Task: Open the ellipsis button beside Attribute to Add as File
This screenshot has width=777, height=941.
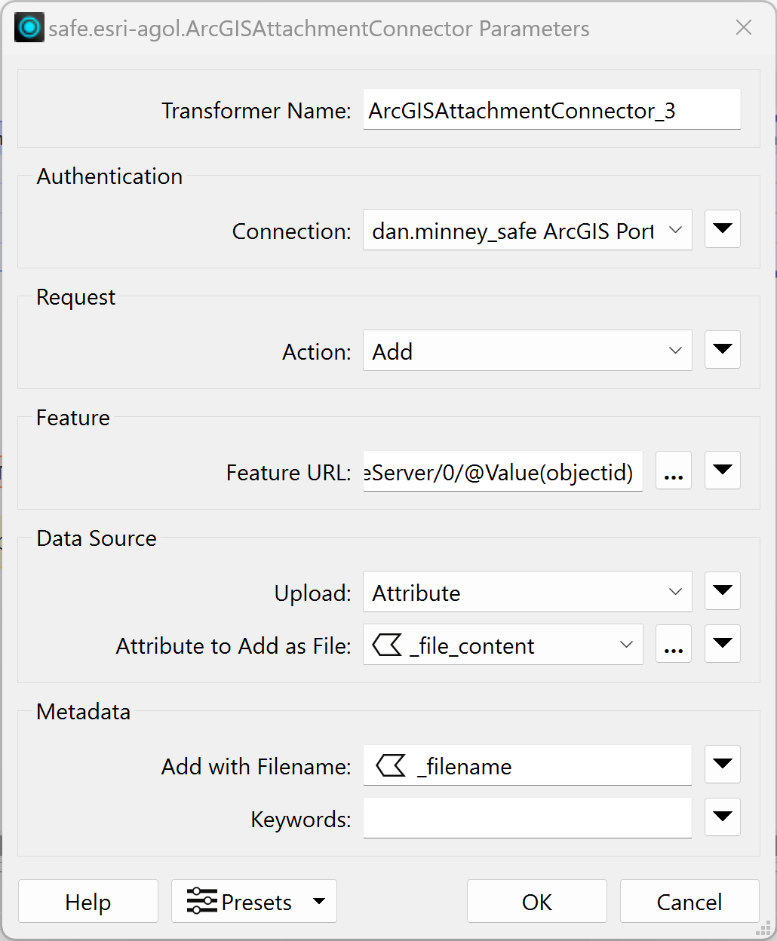Action: (674, 644)
